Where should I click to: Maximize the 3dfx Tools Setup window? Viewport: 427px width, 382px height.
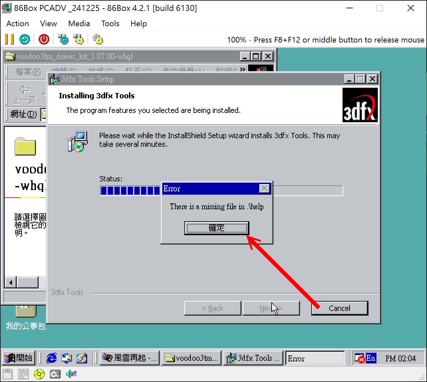pos(360,79)
